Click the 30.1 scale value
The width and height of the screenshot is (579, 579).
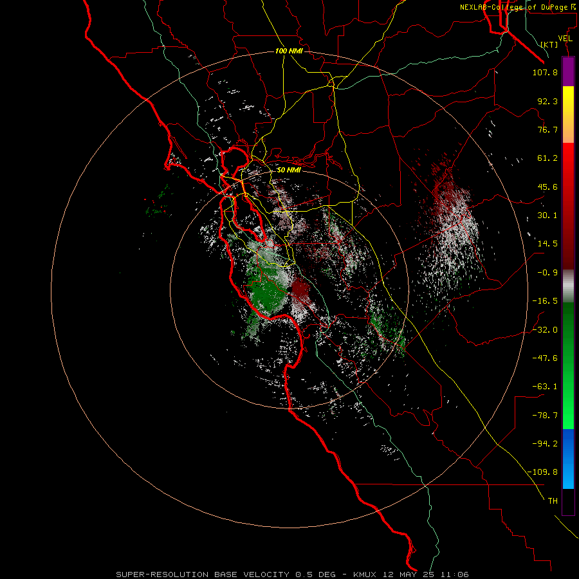click(x=547, y=216)
